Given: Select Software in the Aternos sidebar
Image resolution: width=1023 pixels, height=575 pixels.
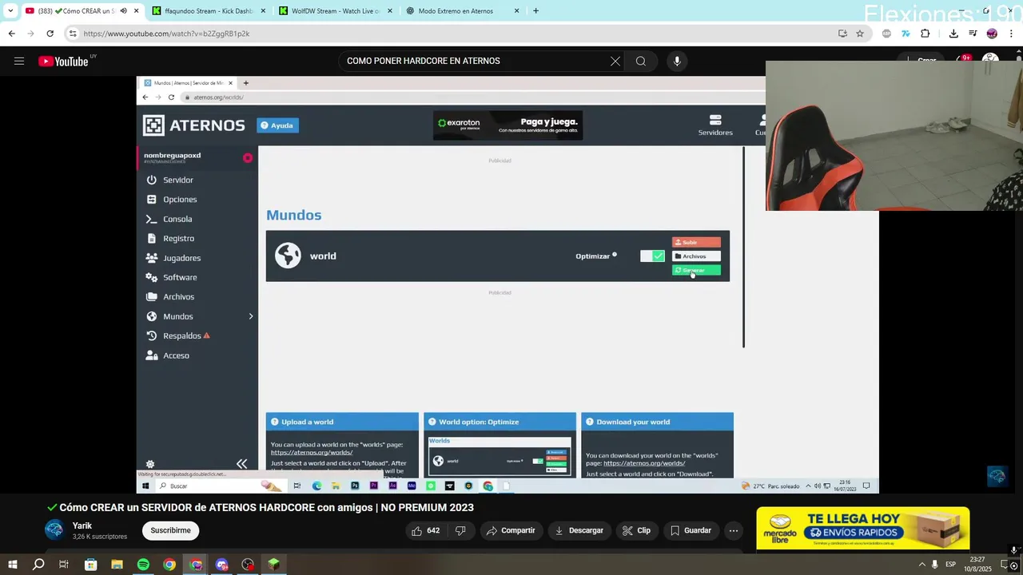Looking at the screenshot, I should coord(180,277).
